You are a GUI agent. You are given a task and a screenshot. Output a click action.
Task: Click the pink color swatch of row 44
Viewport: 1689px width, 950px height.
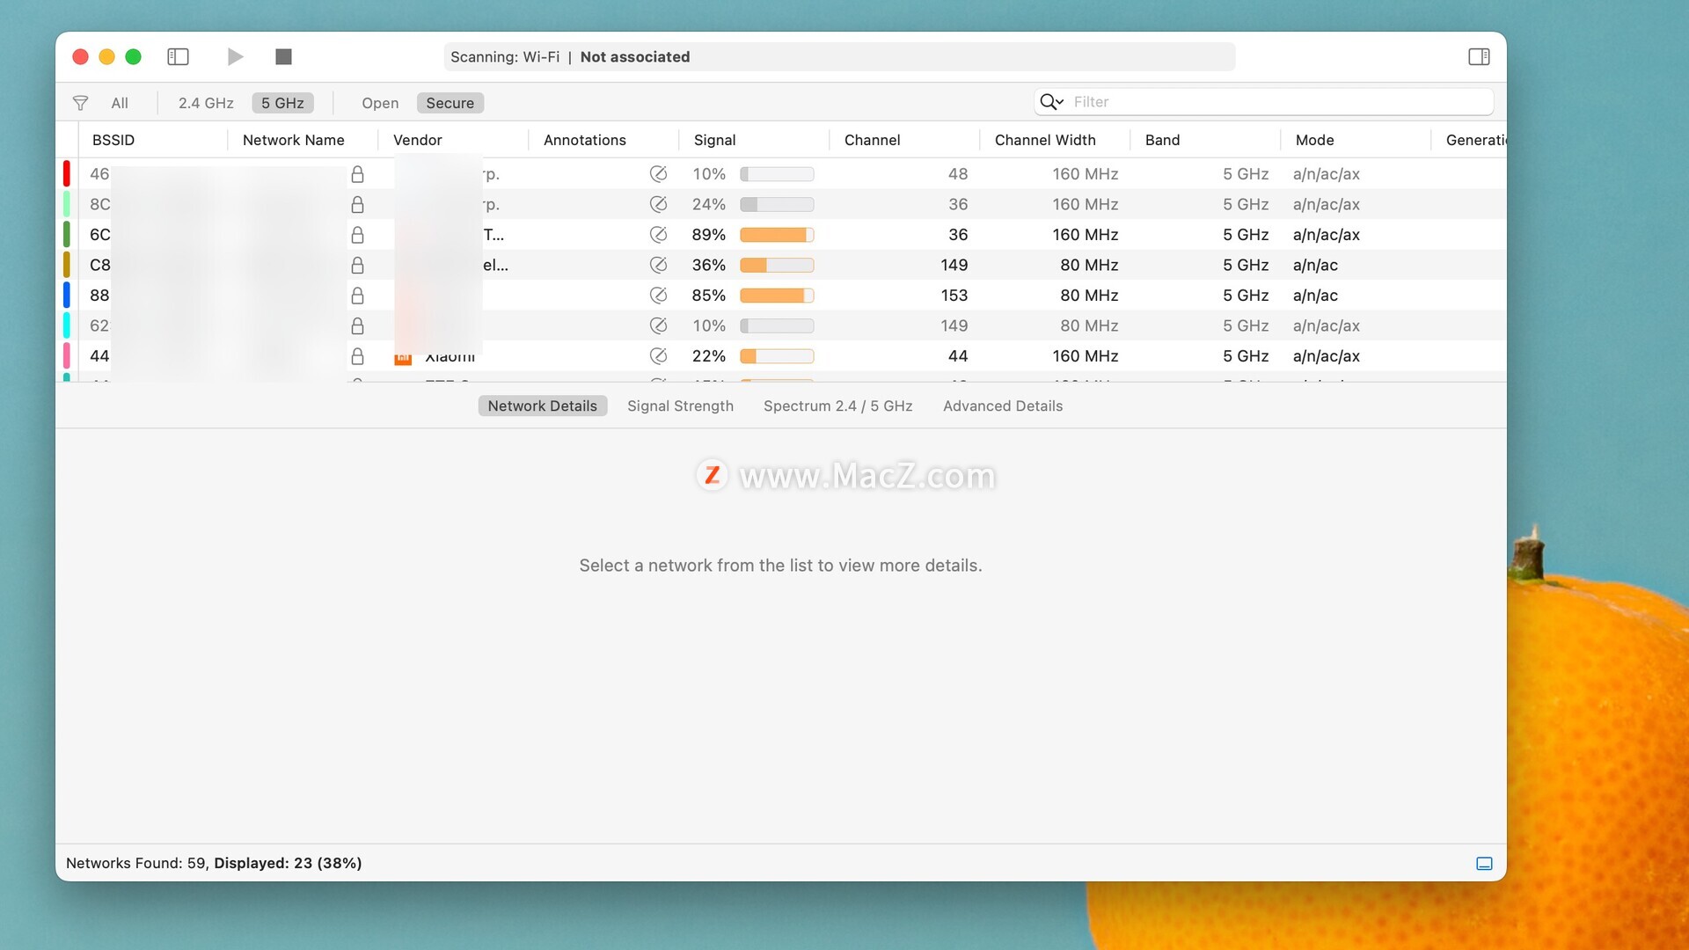tap(66, 355)
